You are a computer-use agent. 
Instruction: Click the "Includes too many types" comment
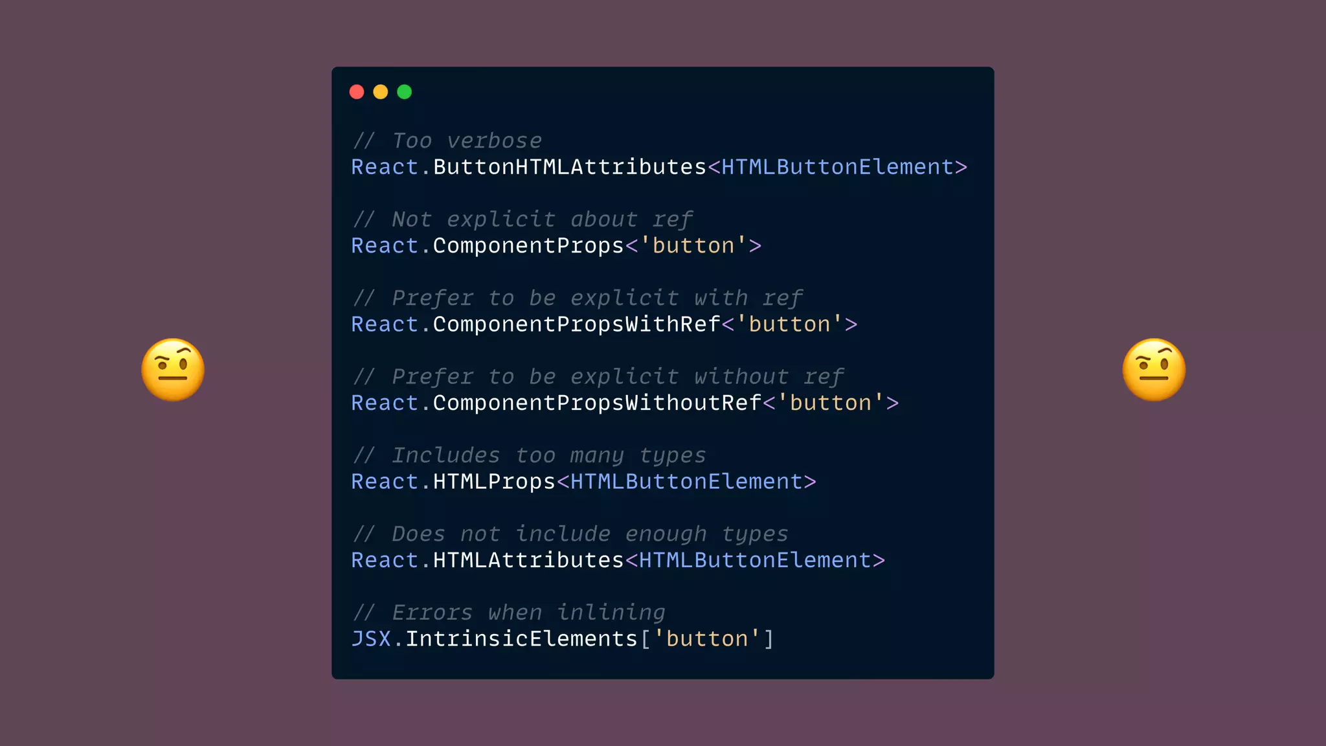(529, 455)
